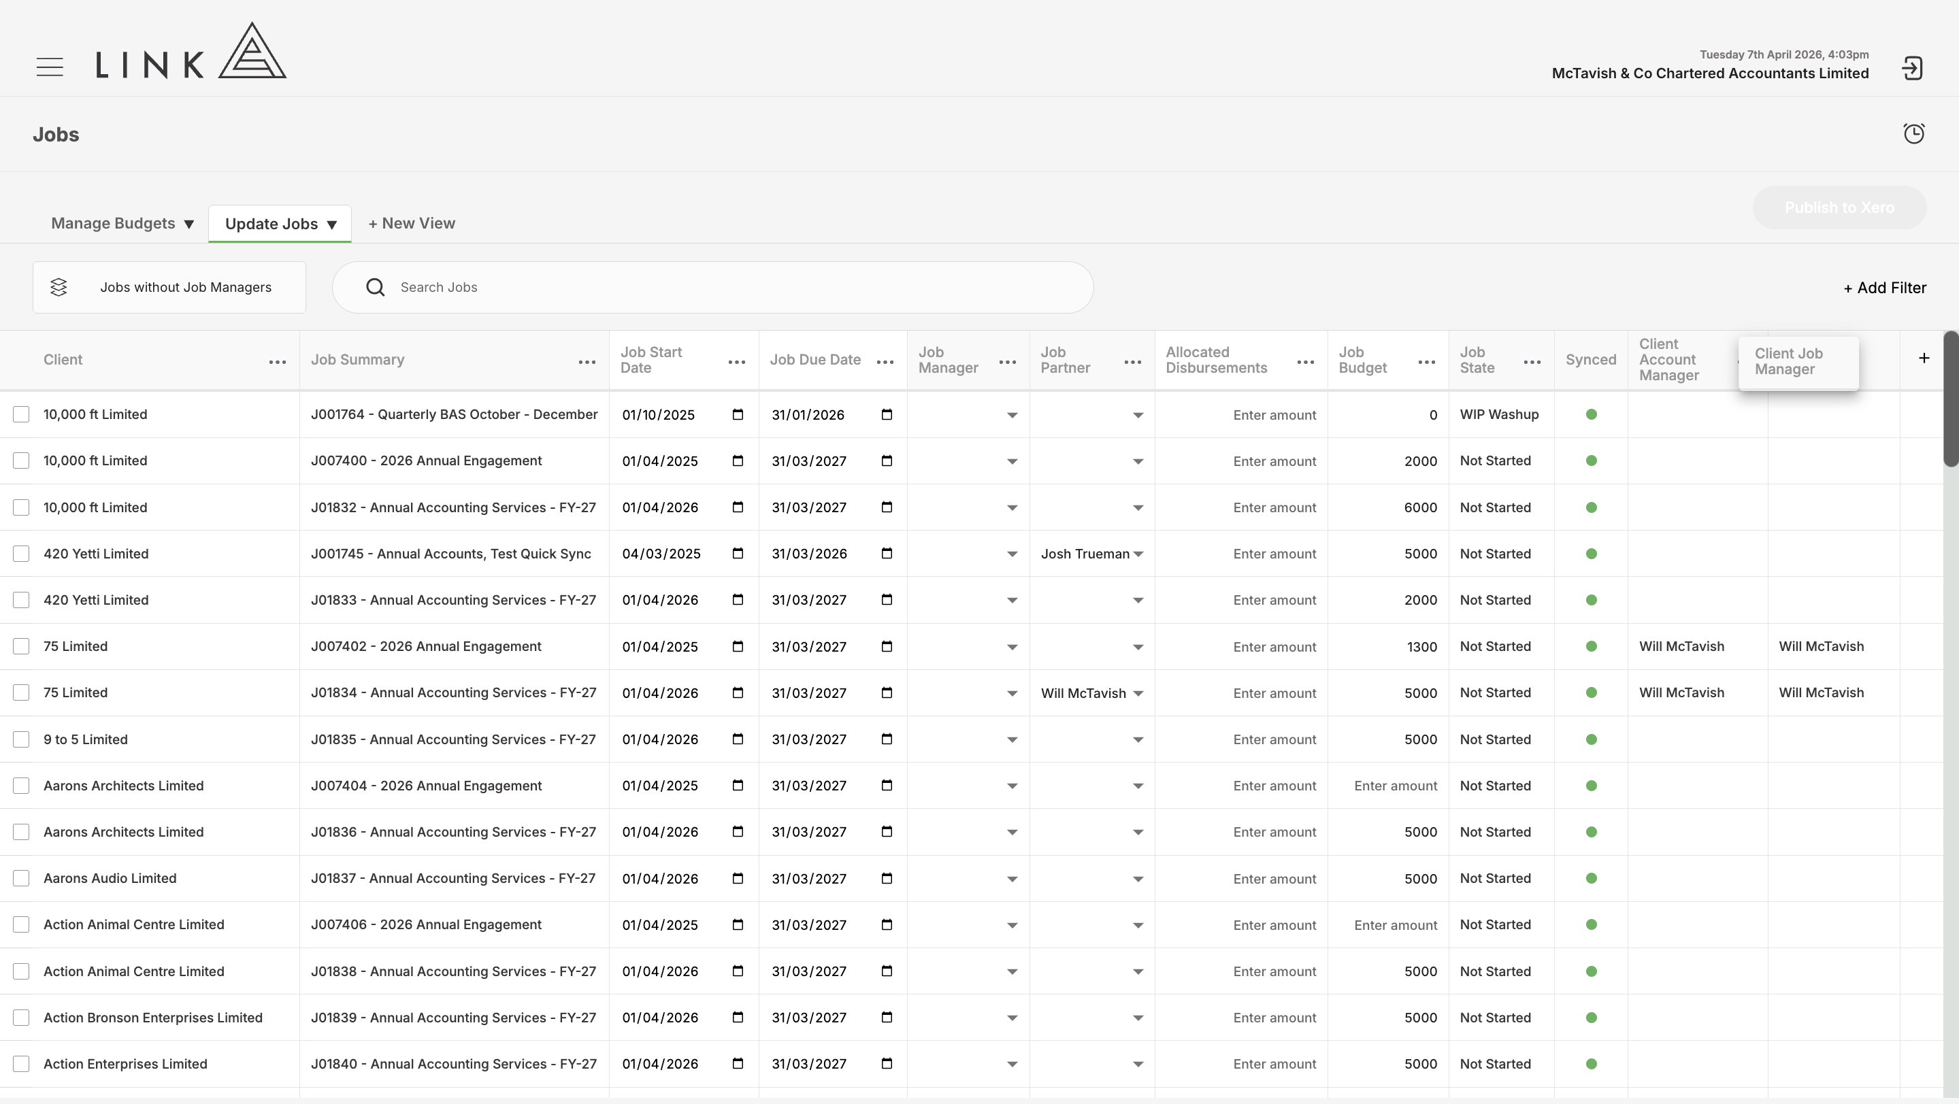Click the Search Jobs field
The height and width of the screenshot is (1104, 1959).
point(712,288)
